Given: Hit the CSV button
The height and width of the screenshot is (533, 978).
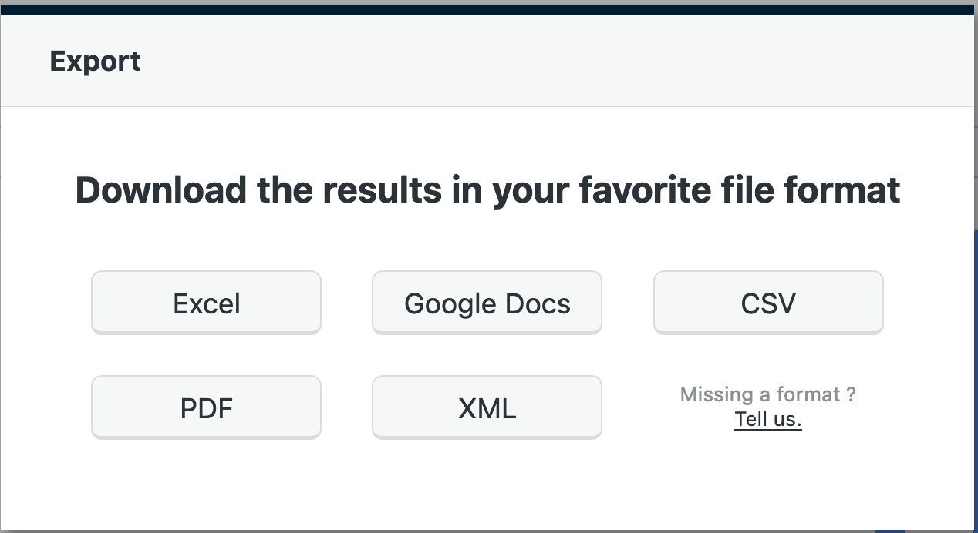Looking at the screenshot, I should pos(768,303).
